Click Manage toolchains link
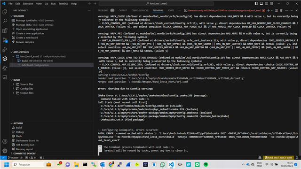The height and width of the screenshot is (169, 301). pos(26,21)
